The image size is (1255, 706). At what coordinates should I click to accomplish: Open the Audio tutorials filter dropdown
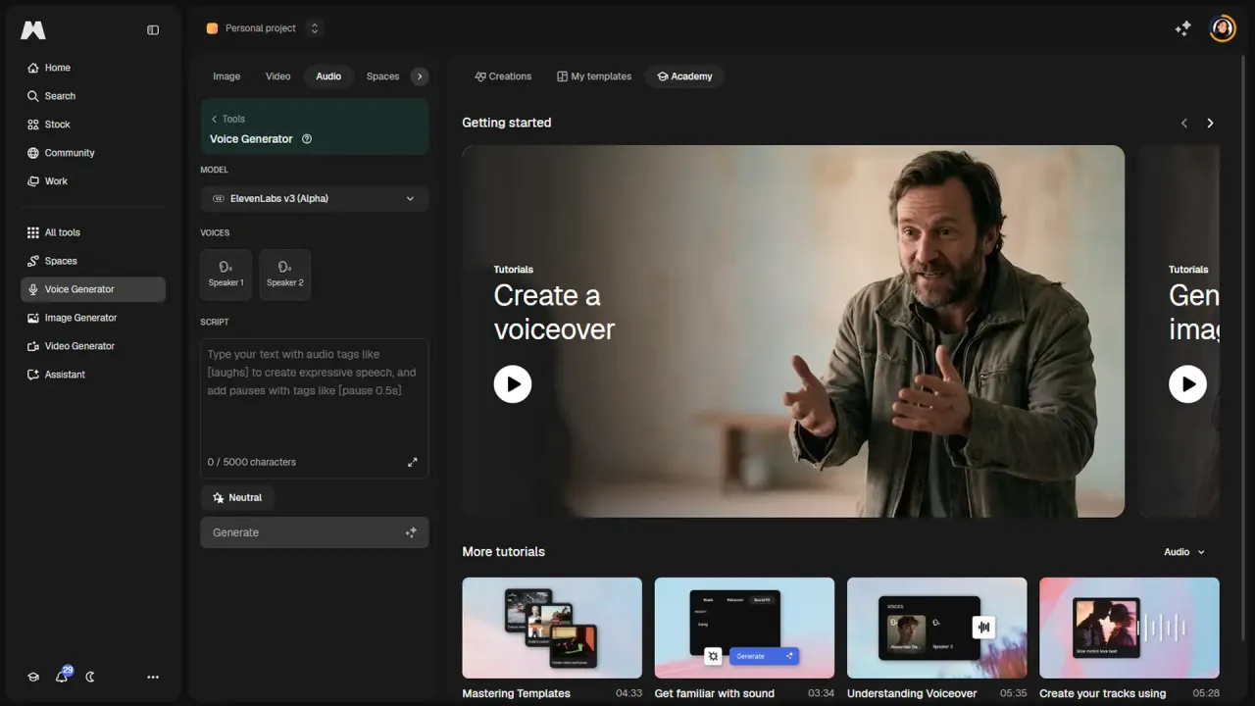point(1184,552)
